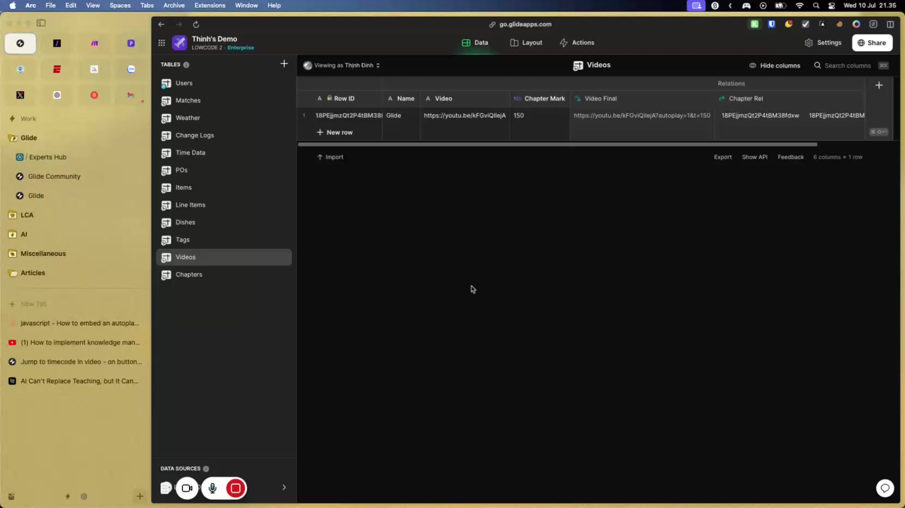This screenshot has height=508, width=905.
Task: Mute the microphone in recording controls
Action: (x=212, y=488)
